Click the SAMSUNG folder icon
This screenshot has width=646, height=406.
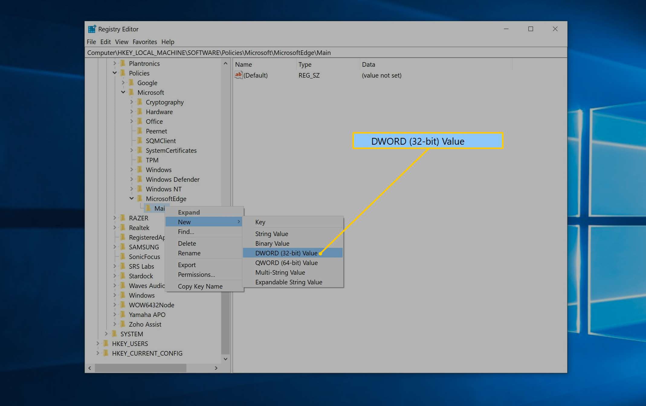(123, 247)
